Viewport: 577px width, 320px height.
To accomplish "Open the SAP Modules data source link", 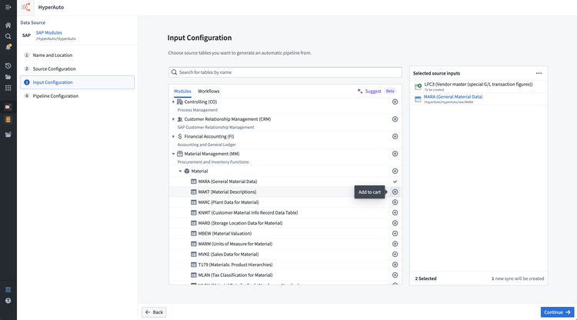I will (49, 33).
